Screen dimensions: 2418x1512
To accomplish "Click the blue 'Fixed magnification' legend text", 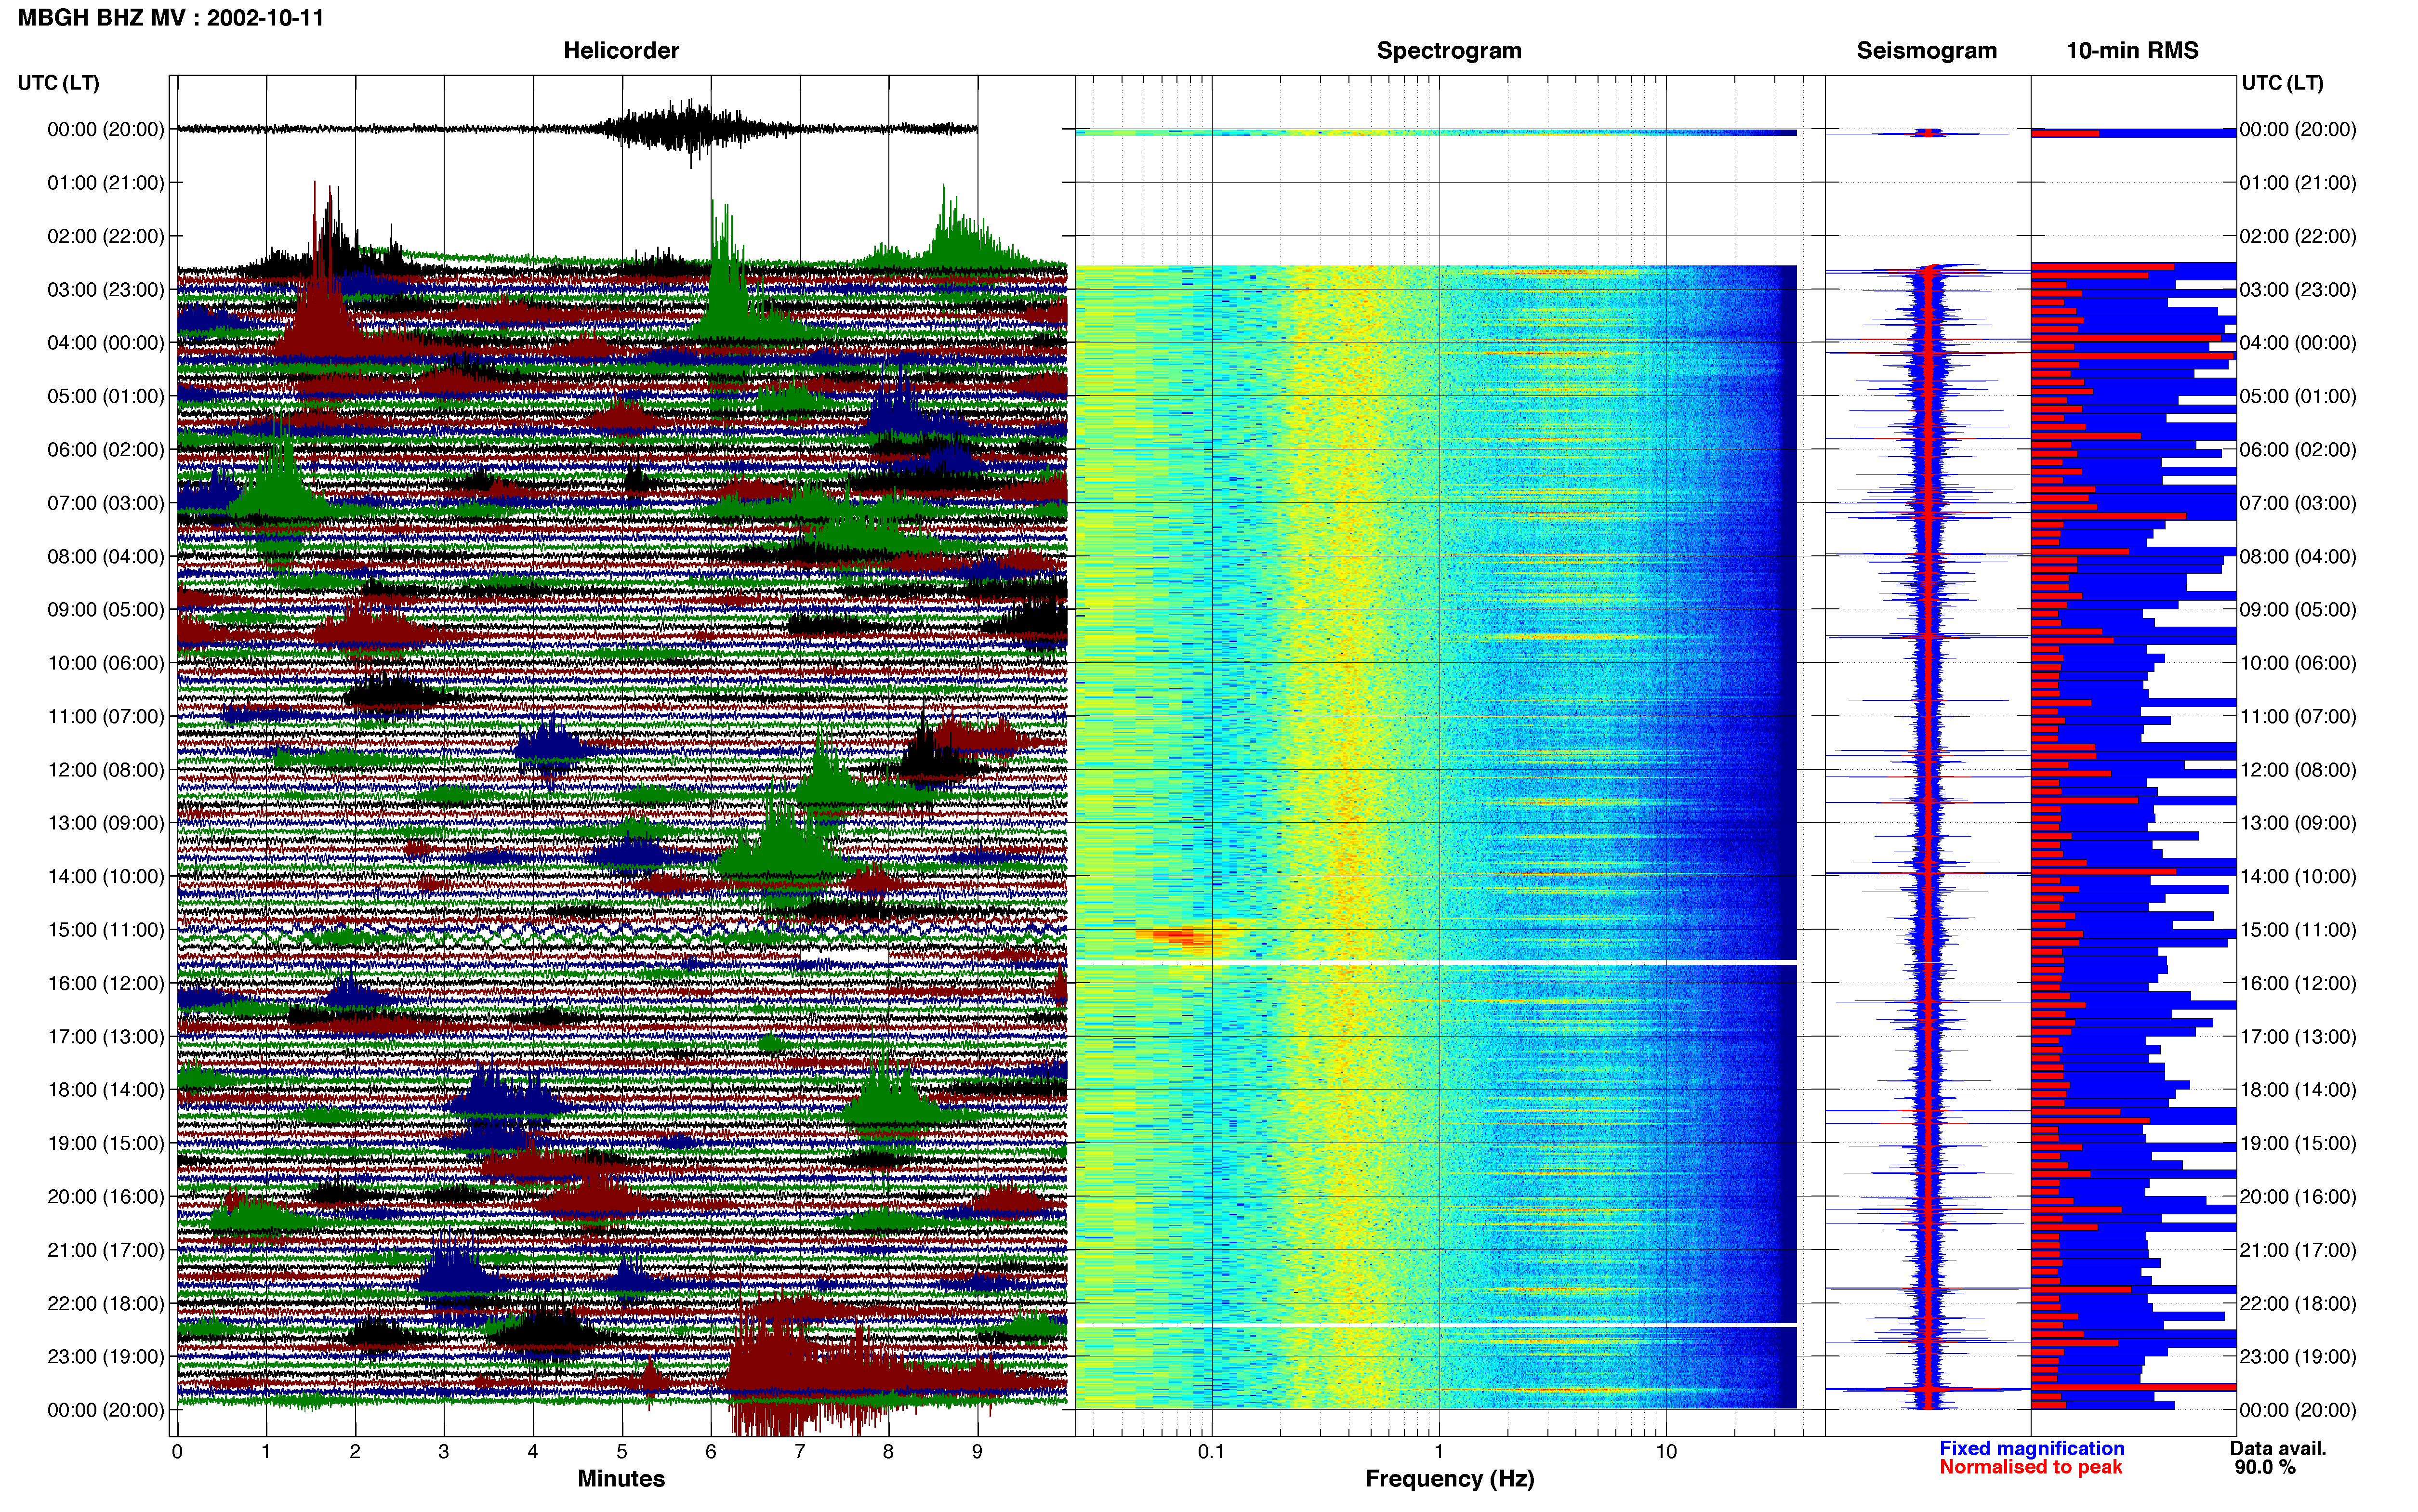I will pyautogui.click(x=2032, y=1449).
